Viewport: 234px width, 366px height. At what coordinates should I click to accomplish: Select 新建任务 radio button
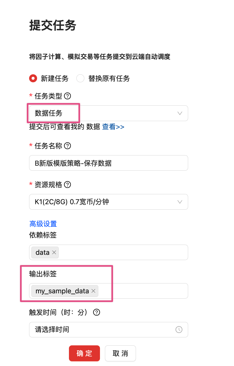(33, 78)
